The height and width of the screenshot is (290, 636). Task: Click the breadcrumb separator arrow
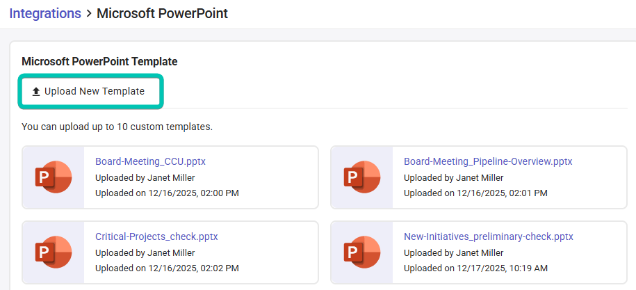[88, 14]
